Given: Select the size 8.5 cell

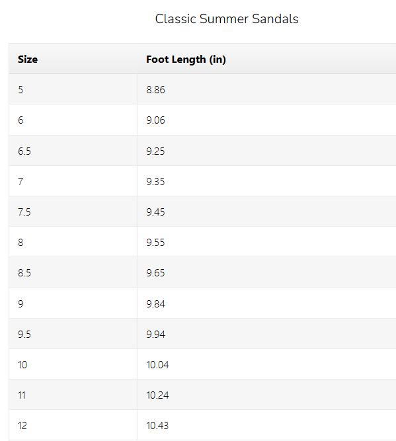Looking at the screenshot, I should point(73,272).
